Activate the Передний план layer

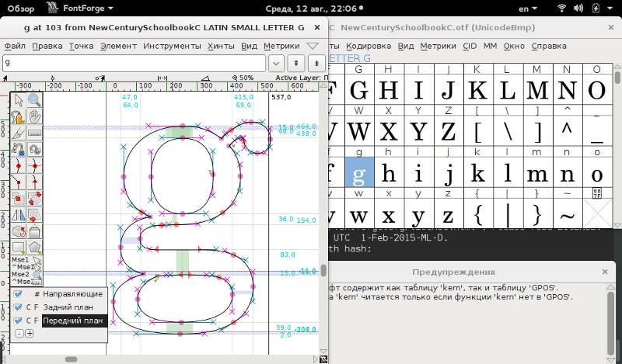click(73, 321)
